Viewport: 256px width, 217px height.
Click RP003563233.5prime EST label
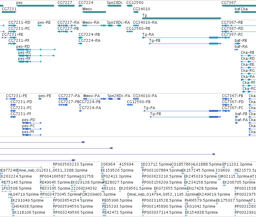point(73,164)
